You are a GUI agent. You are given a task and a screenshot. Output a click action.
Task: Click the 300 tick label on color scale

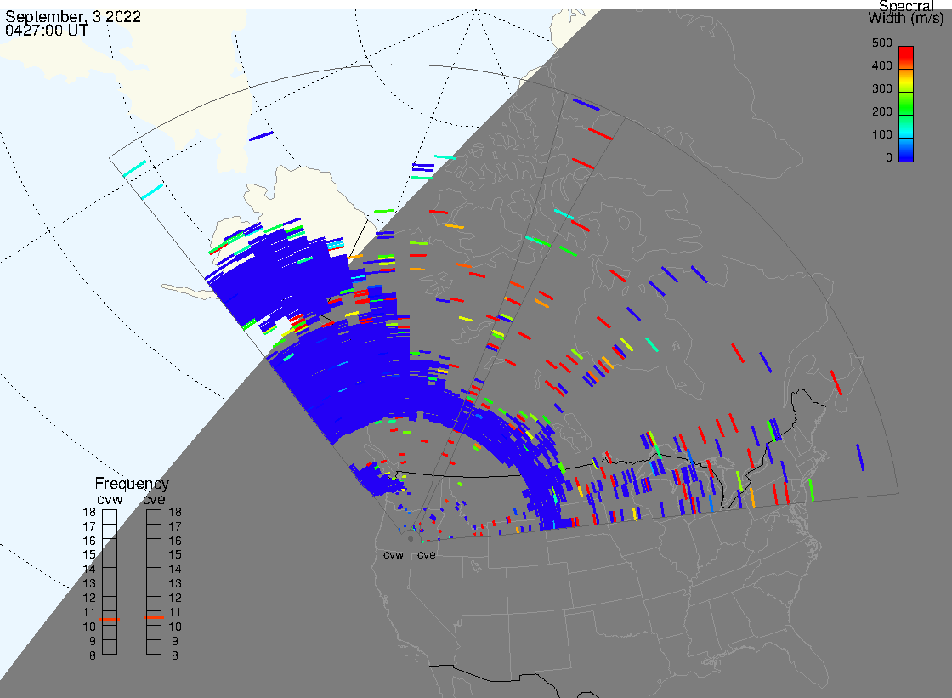(x=881, y=88)
